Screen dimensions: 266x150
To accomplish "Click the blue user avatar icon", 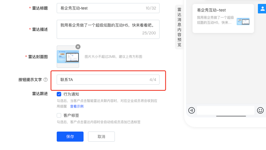I will click(x=262, y=9).
